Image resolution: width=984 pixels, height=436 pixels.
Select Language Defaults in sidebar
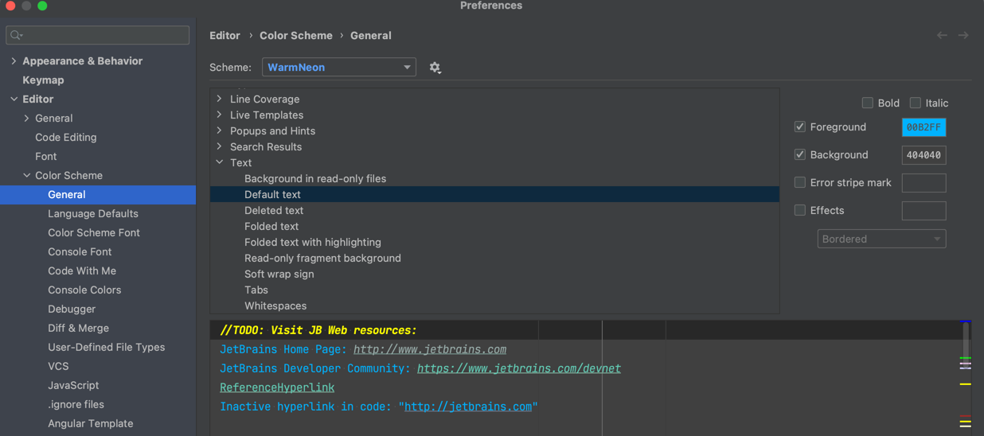pyautogui.click(x=93, y=213)
